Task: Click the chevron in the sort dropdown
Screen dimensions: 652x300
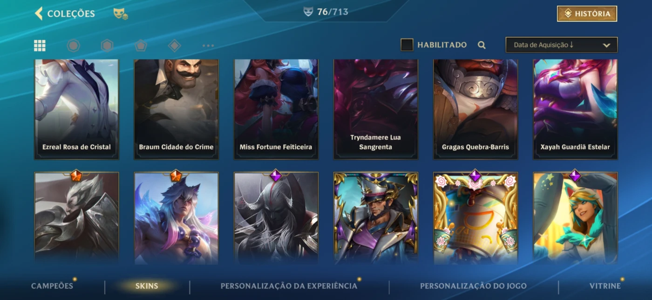Action: pos(606,46)
